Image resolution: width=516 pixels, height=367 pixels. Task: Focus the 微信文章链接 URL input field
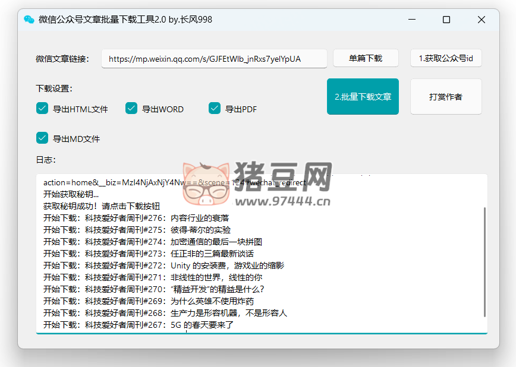(214, 59)
